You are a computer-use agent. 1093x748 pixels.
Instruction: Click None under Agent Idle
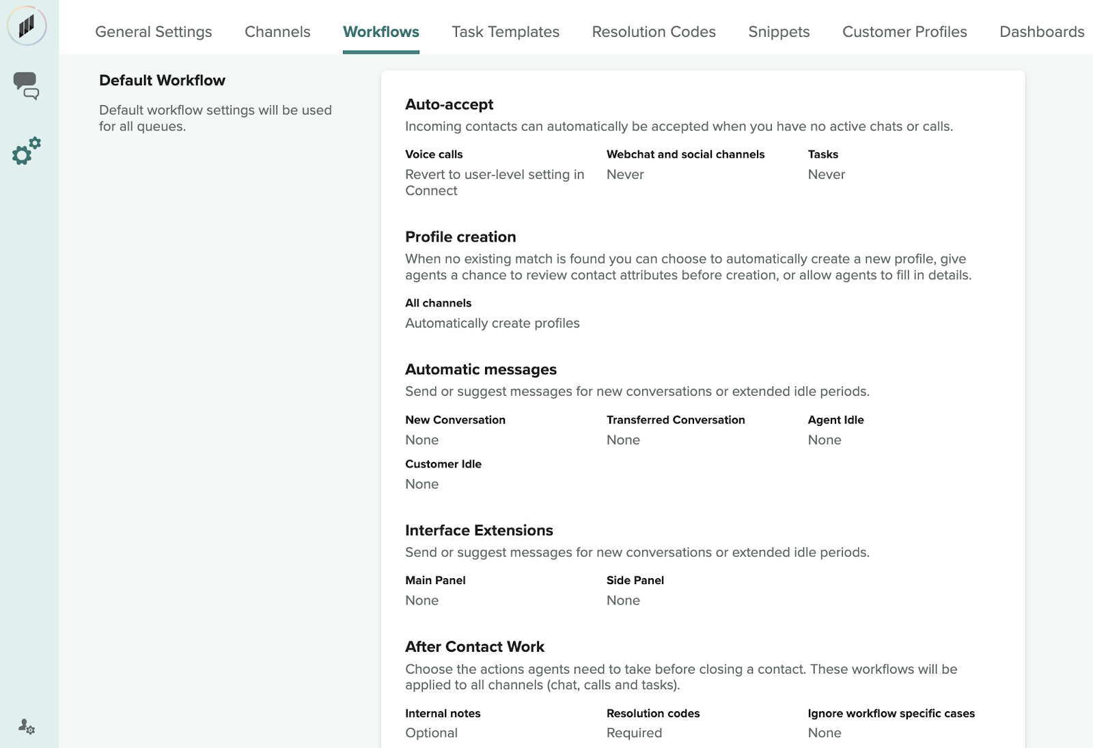[x=825, y=440]
